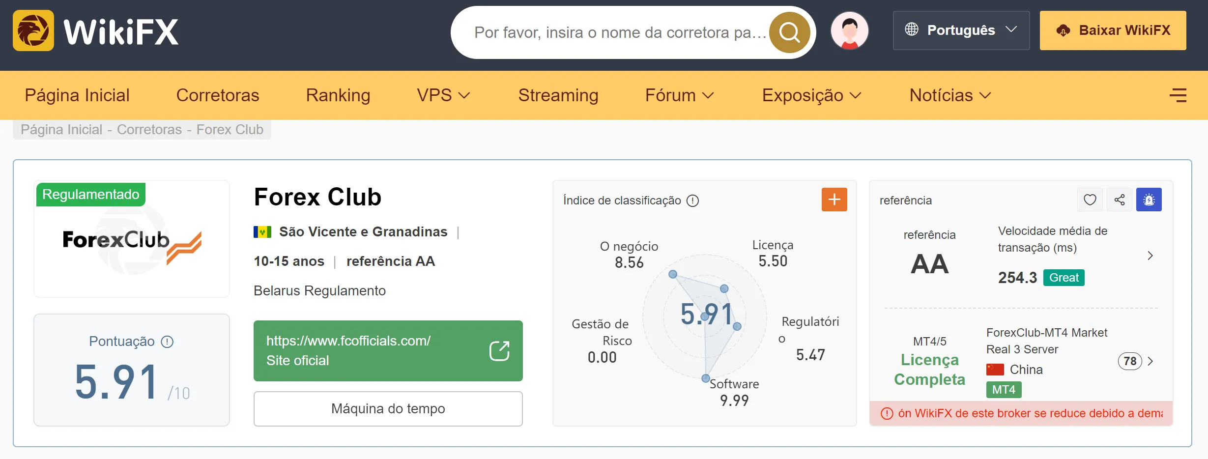Click the Great speed badge
The image size is (1208, 459).
click(x=1064, y=278)
